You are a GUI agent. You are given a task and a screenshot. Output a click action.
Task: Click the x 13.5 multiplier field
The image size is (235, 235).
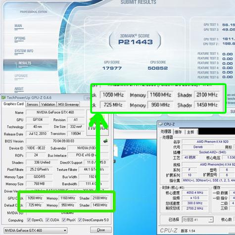tap(195, 198)
